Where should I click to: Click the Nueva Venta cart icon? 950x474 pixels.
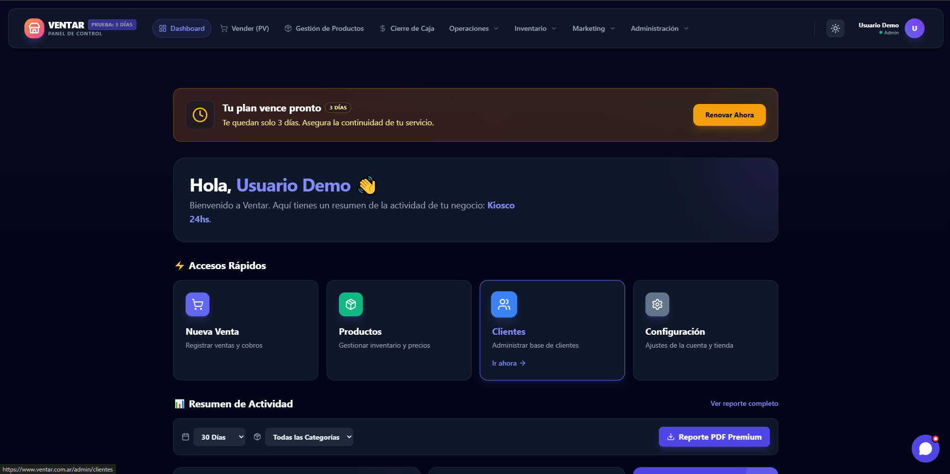click(x=198, y=304)
